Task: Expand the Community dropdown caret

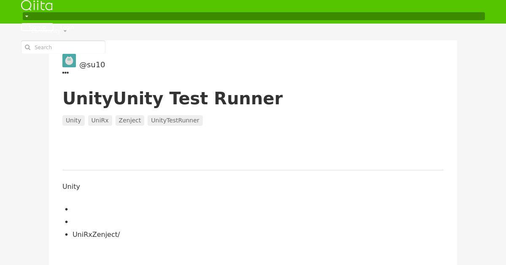Action: pyautogui.click(x=65, y=31)
